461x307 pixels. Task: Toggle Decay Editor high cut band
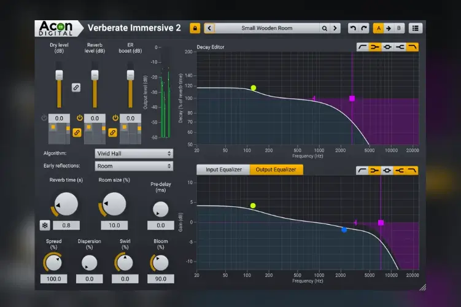click(412, 47)
